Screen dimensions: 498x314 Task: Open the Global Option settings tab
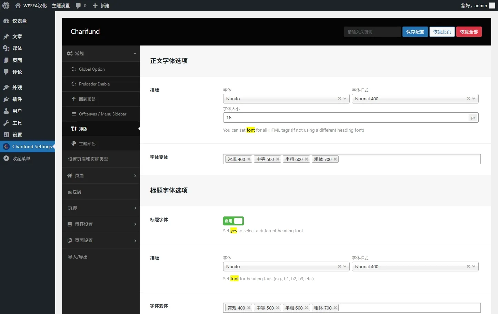[92, 69]
